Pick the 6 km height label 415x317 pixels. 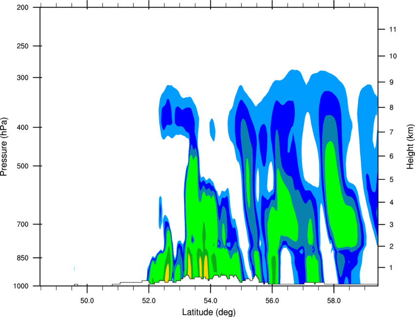[392, 156]
